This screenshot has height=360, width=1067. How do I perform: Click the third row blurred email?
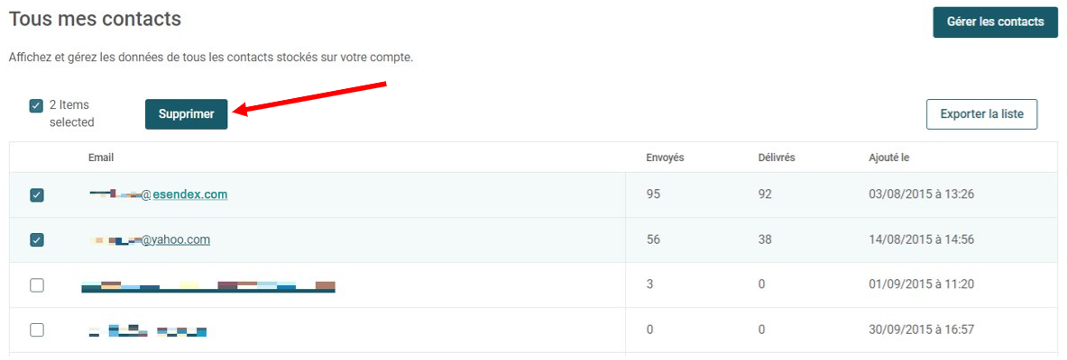(x=207, y=286)
